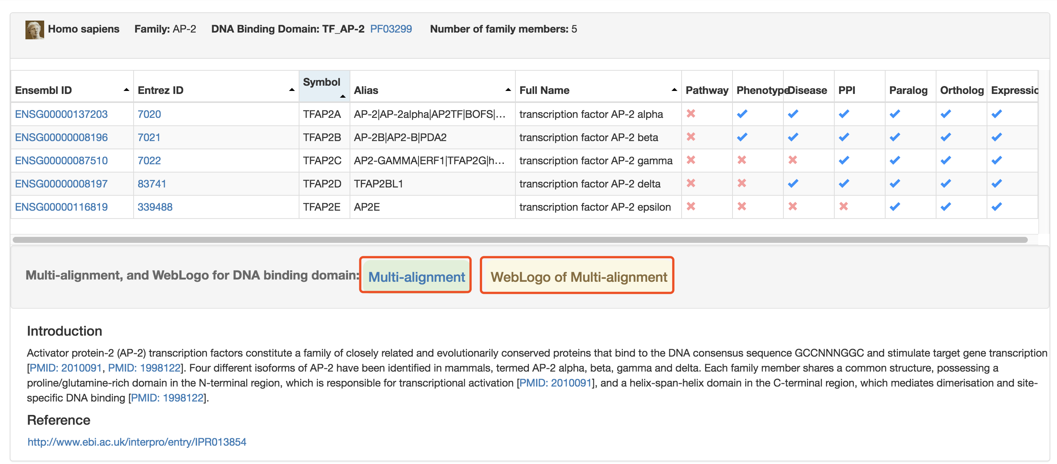1057x464 pixels.
Task: Open WebLogo of Multi-alignment
Action: (578, 277)
